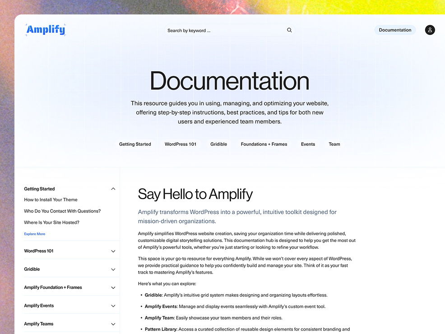The height and width of the screenshot is (334, 445).
Task: Switch to the Events nav tab
Action: tap(308, 144)
